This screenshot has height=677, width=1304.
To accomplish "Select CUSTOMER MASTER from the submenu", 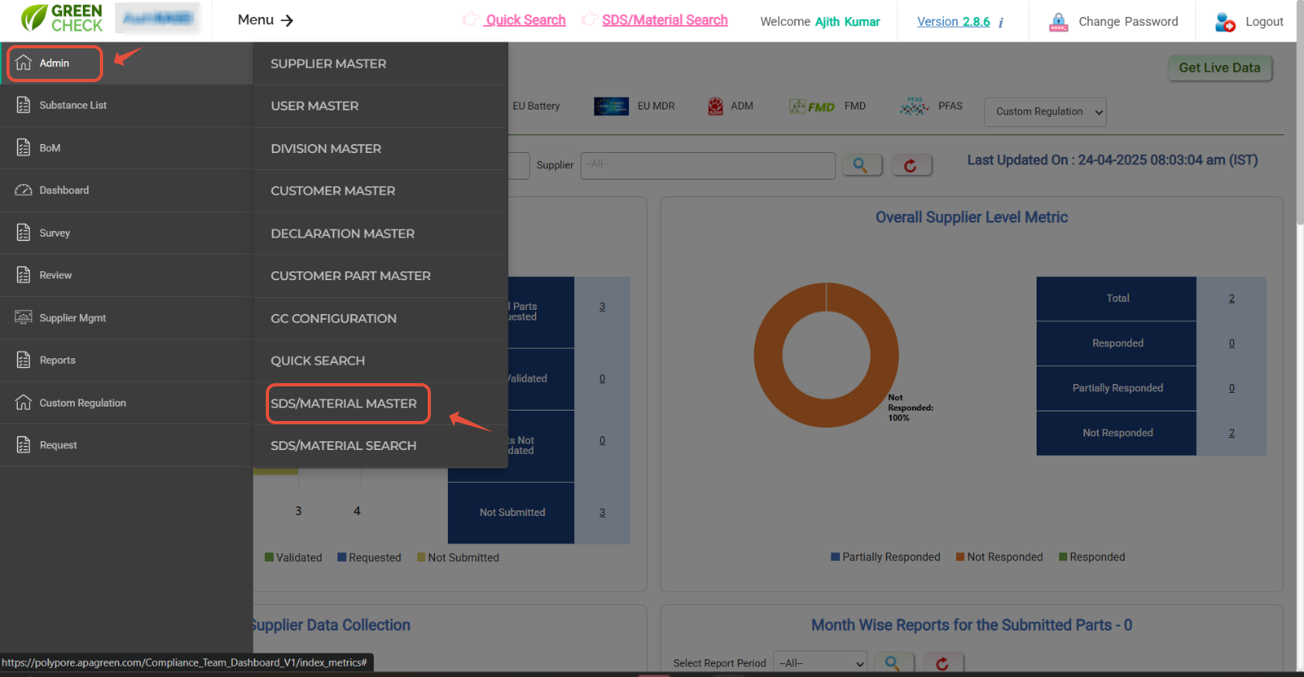I will pyautogui.click(x=381, y=191).
